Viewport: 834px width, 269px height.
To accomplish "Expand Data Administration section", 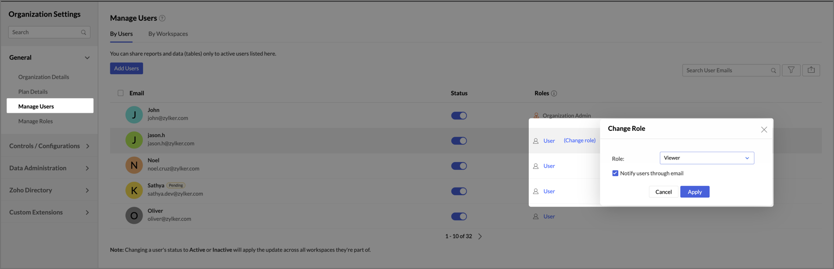I will pos(49,168).
